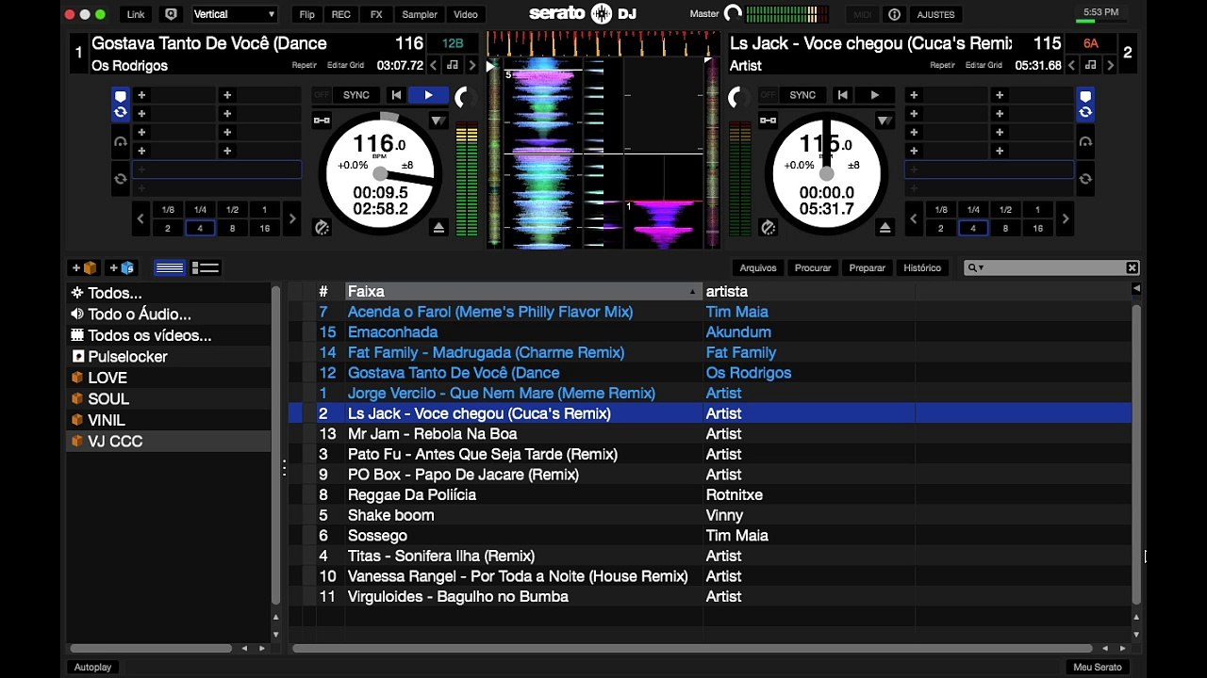Shift deck 2 key down with left arrow
The height and width of the screenshot is (678, 1207).
click(x=1072, y=65)
